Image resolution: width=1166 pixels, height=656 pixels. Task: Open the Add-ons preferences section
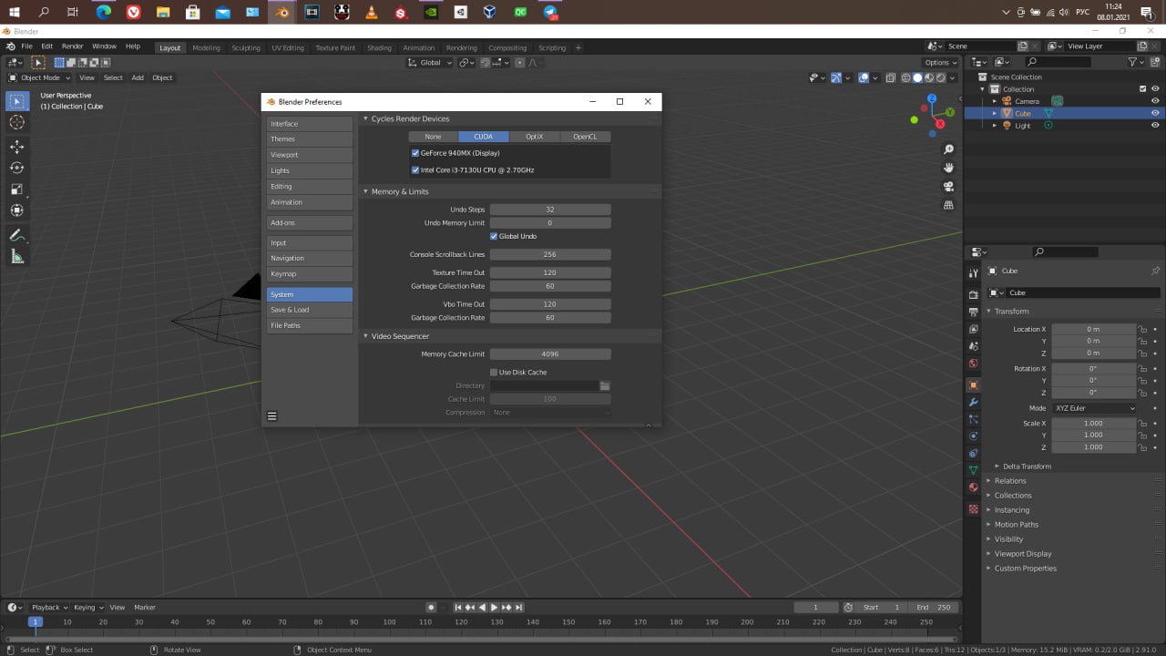[310, 222]
